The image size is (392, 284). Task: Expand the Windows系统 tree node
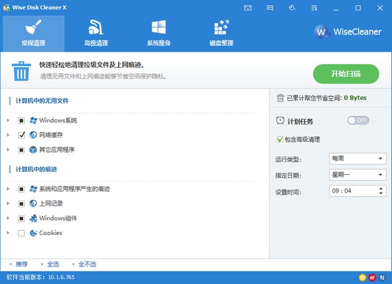point(8,121)
